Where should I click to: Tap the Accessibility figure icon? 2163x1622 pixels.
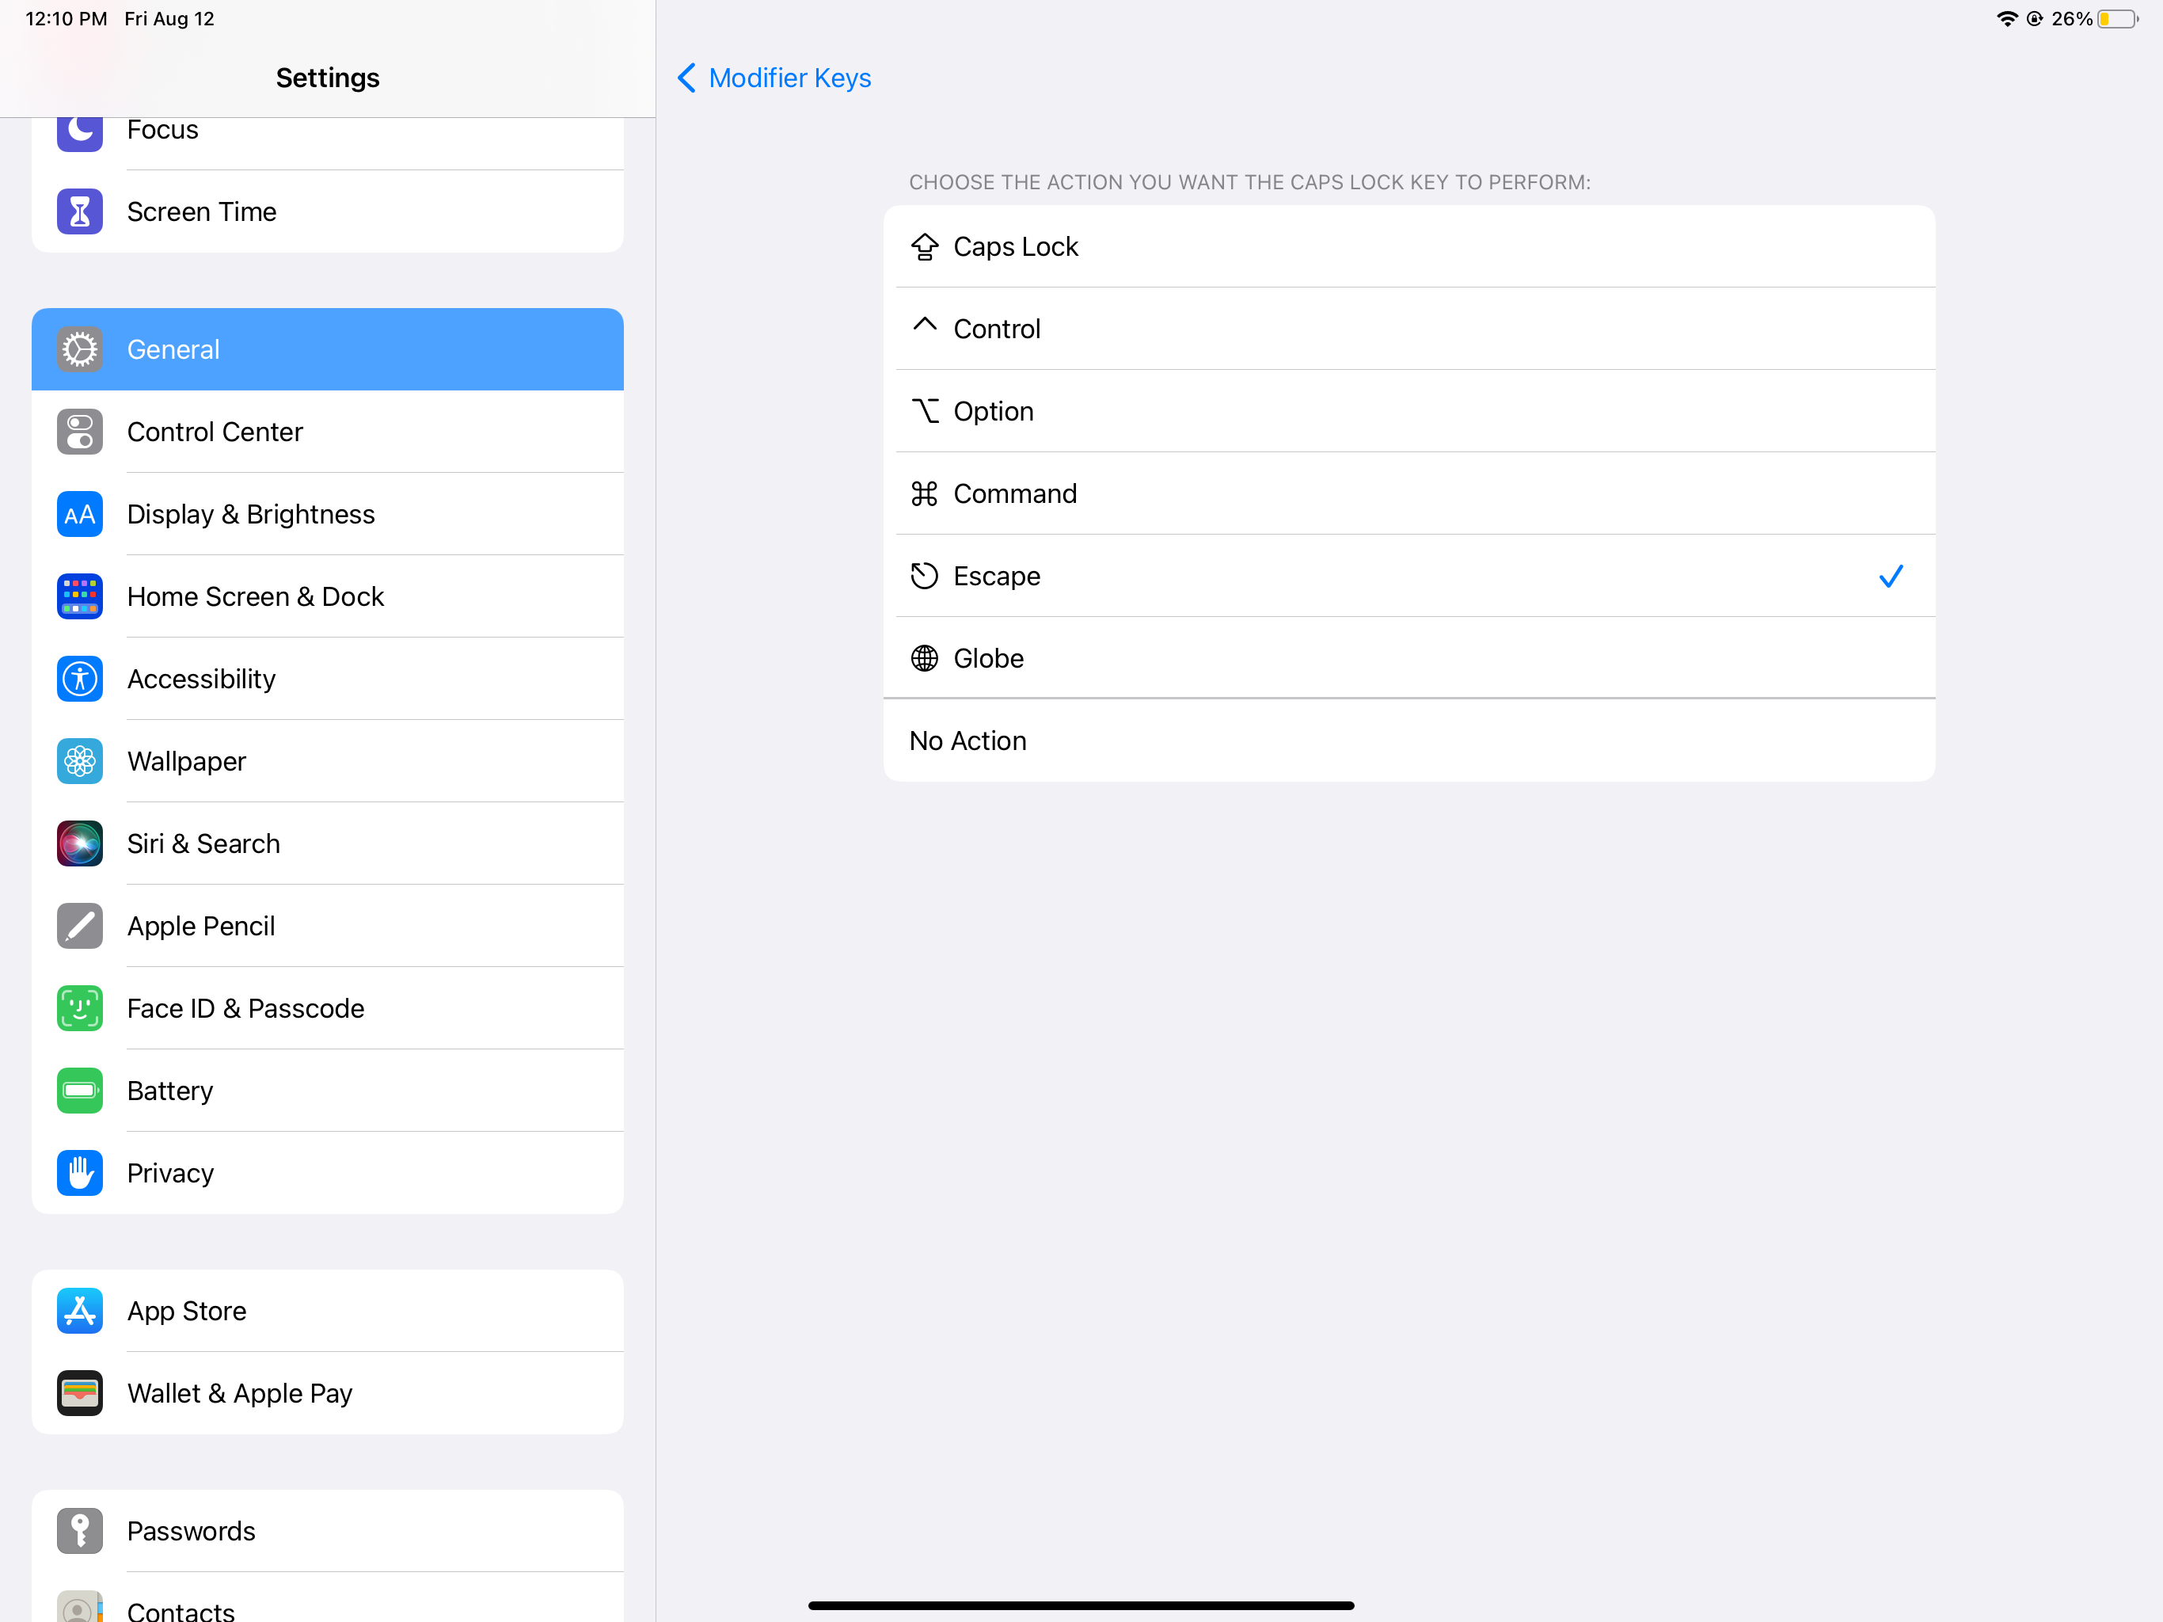click(x=79, y=679)
